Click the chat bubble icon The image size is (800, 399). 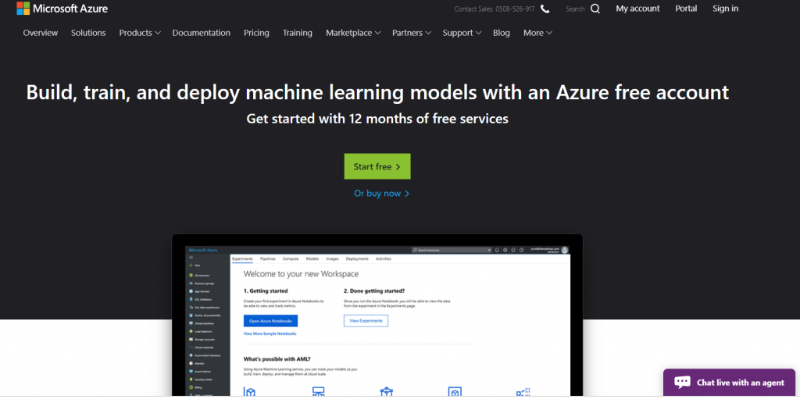682,383
